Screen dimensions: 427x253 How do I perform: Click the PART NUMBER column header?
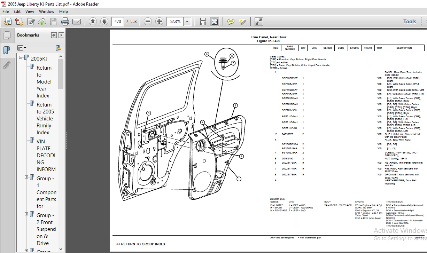point(290,48)
